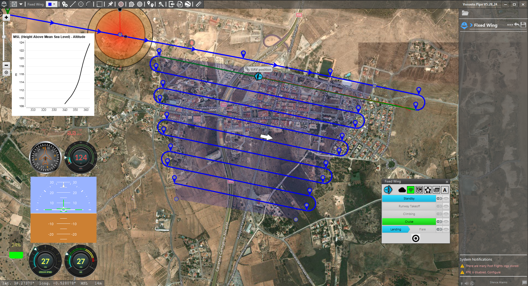This screenshot has height=286, width=528.
Task: Select the straight line segment tool
Action: pyautogui.click(x=73, y=4)
